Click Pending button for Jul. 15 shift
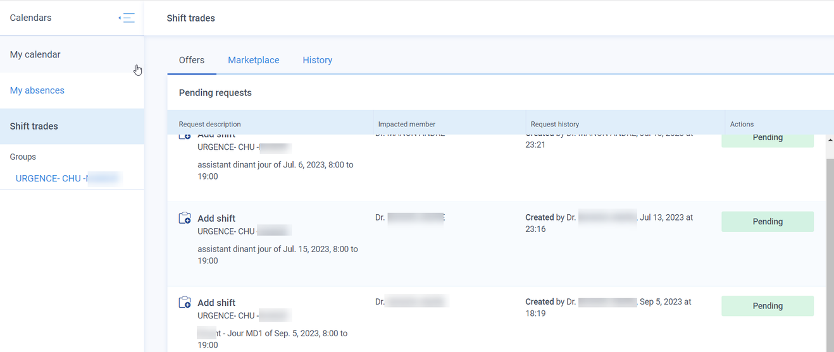Screen dimensions: 834x352 (768, 222)
